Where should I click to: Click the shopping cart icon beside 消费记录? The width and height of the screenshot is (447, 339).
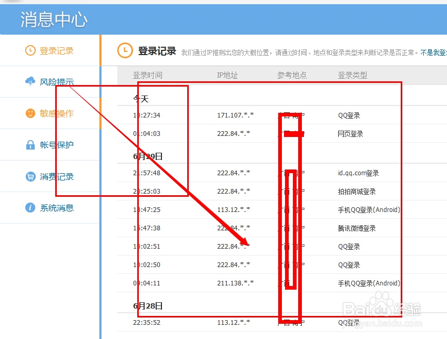pyautogui.click(x=30, y=176)
